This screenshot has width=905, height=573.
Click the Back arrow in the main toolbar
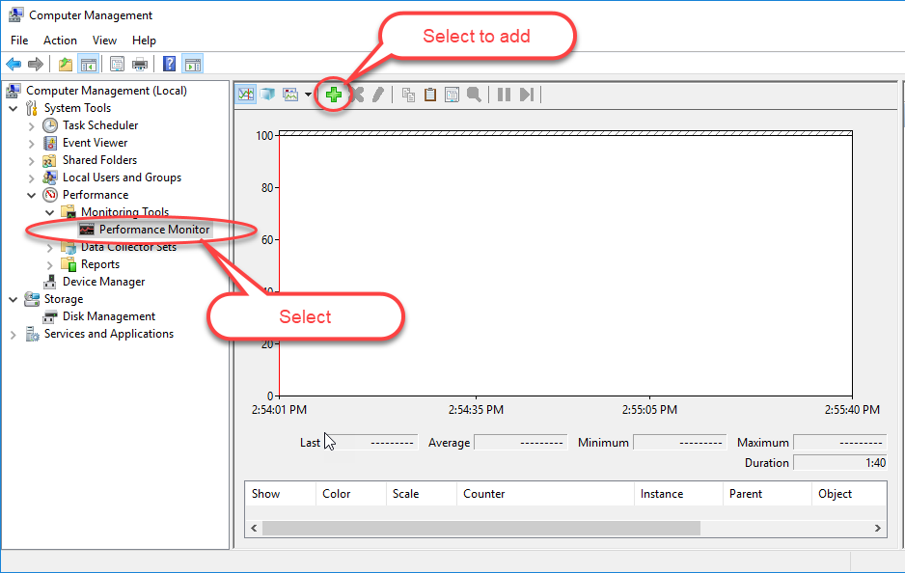(x=14, y=64)
